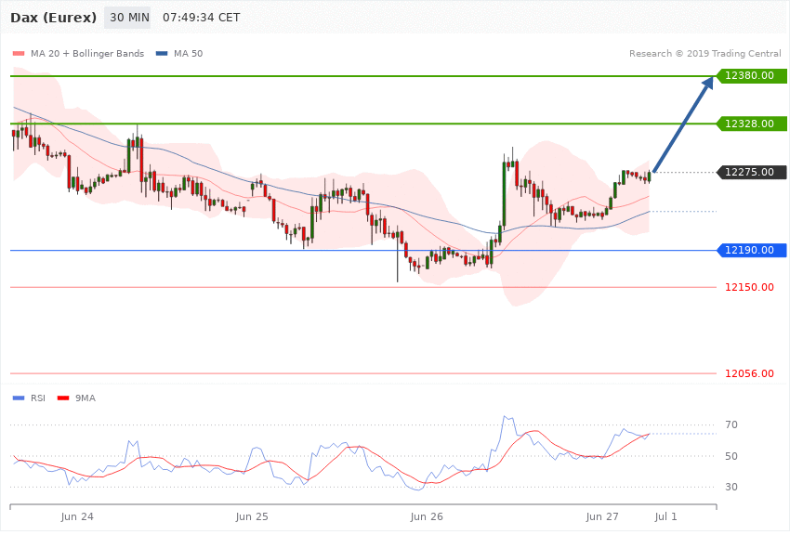The width and height of the screenshot is (790, 535).
Task: Click the MA 50 blue legend swatch
Action: tap(161, 54)
